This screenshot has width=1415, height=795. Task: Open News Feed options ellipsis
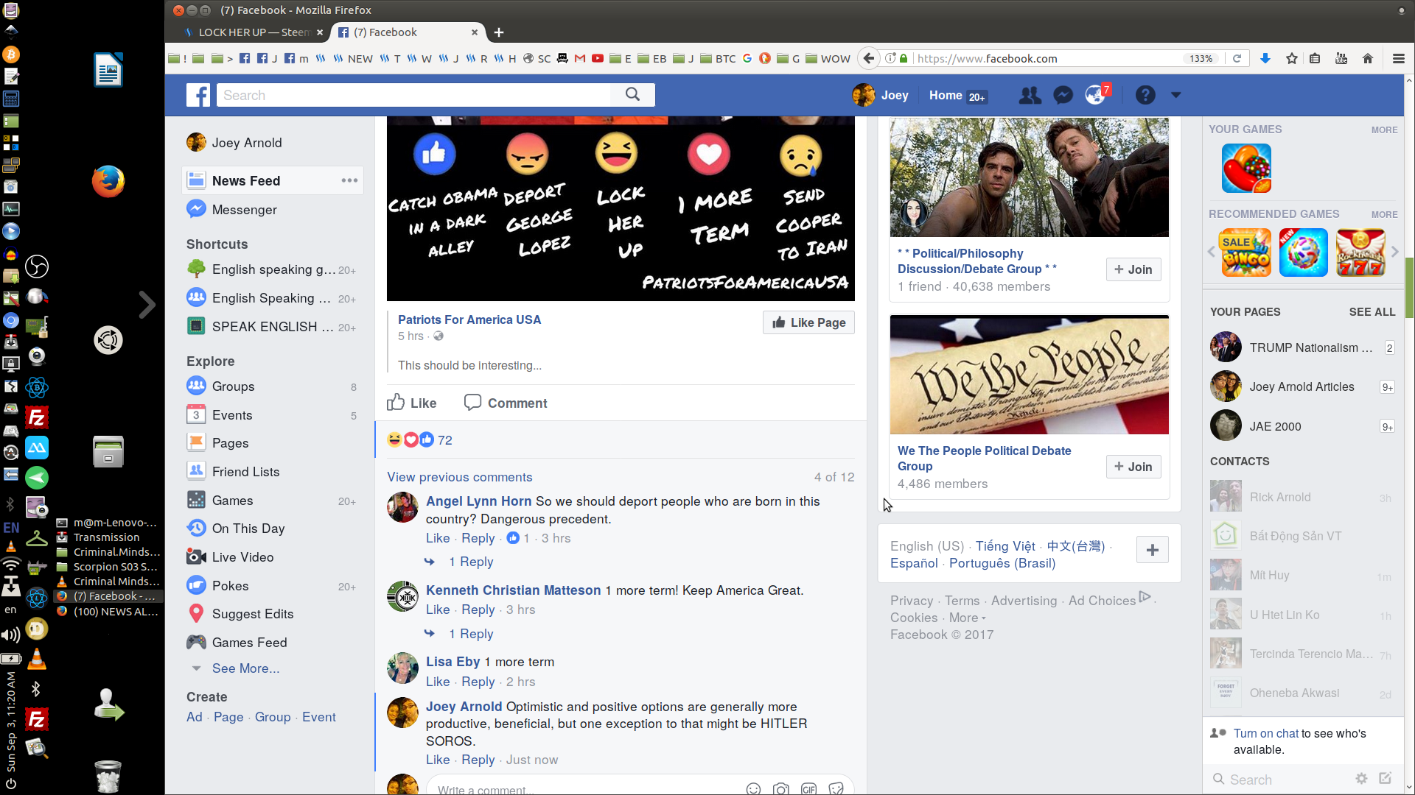click(x=349, y=180)
